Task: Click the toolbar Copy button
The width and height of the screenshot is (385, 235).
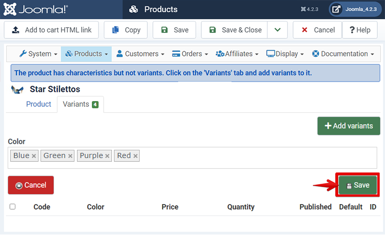Action: click(x=126, y=30)
